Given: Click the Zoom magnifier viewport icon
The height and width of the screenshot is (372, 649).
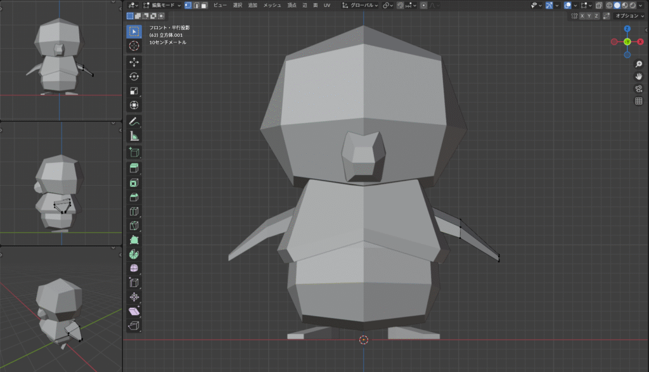Looking at the screenshot, I should coord(638,64).
